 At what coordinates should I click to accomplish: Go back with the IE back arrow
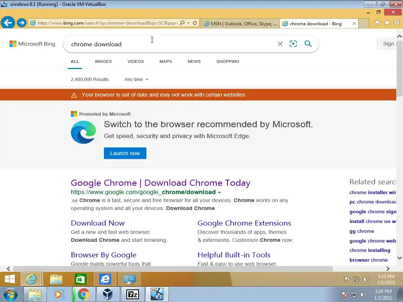[x=8, y=22]
